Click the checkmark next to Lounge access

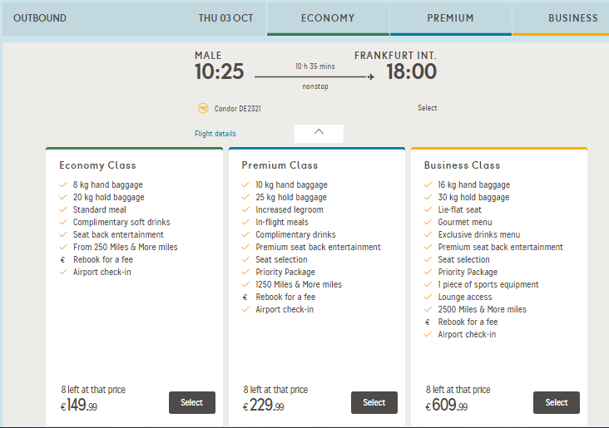[x=428, y=298]
